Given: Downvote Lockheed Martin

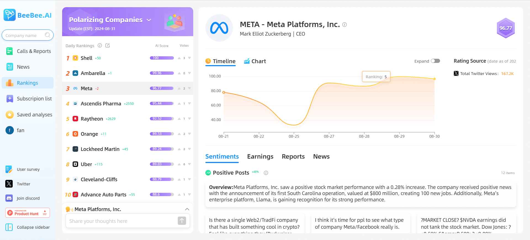Looking at the screenshot, I should (x=189, y=149).
